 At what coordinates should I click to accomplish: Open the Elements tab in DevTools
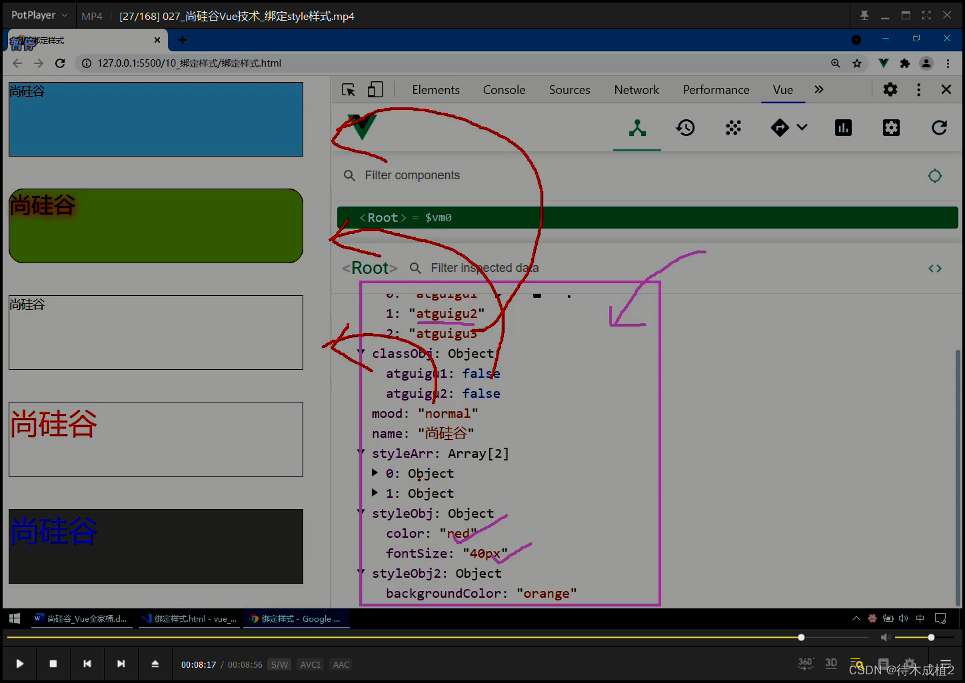click(436, 90)
